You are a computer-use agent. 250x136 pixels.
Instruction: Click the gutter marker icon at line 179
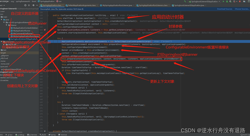pyautogui.click(x=45, y=131)
